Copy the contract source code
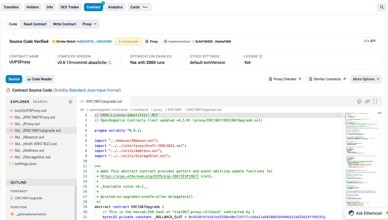This screenshot has width=388, height=220. click(359, 101)
